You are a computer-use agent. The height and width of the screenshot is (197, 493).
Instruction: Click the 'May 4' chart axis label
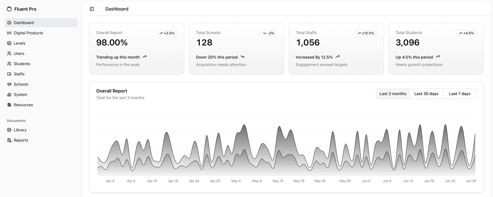[x=236, y=181]
